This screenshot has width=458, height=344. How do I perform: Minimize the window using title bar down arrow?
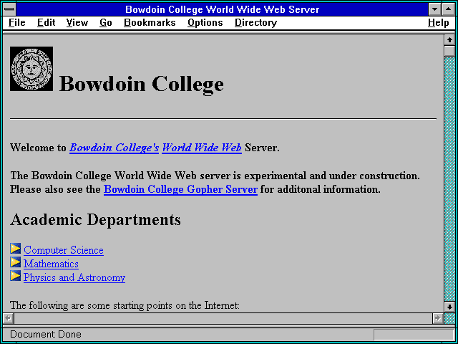tap(434, 9)
